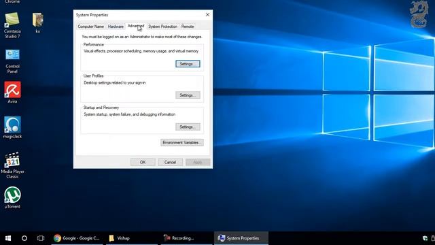Click Windows Defender tray icon
This screenshot has height=245, width=435.
tap(425, 238)
